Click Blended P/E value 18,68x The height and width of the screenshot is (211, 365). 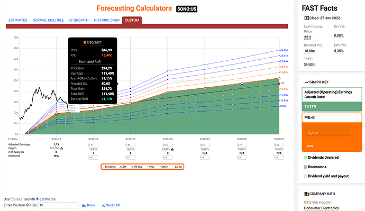point(309,51)
